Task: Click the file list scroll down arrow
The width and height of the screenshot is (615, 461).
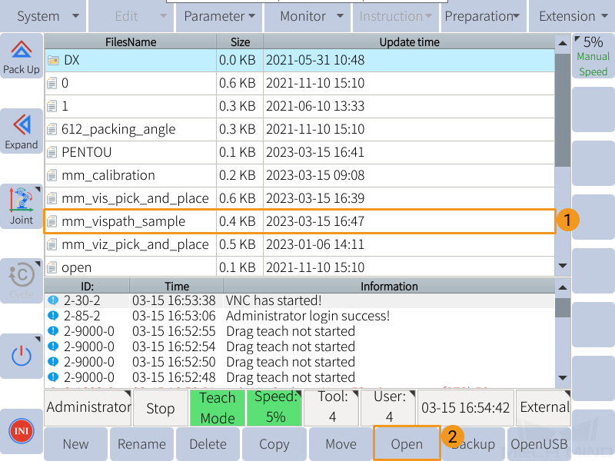Action: 563,266
